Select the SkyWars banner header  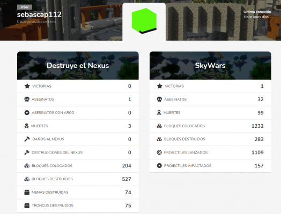tap(210, 66)
